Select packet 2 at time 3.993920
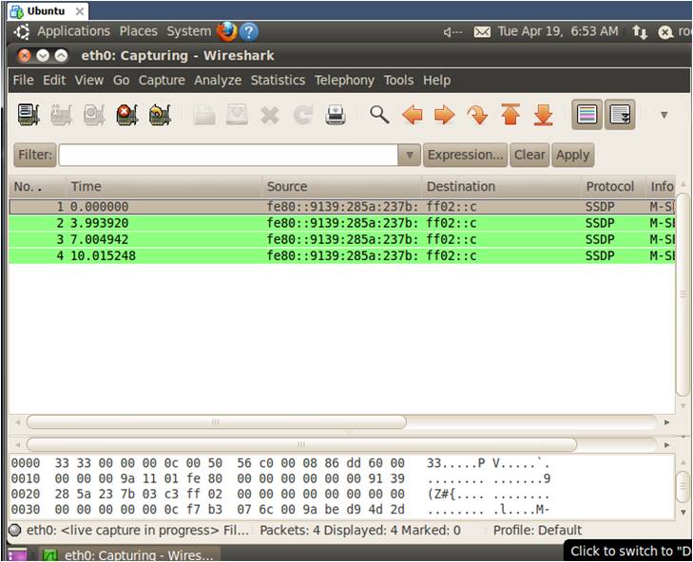 341,223
